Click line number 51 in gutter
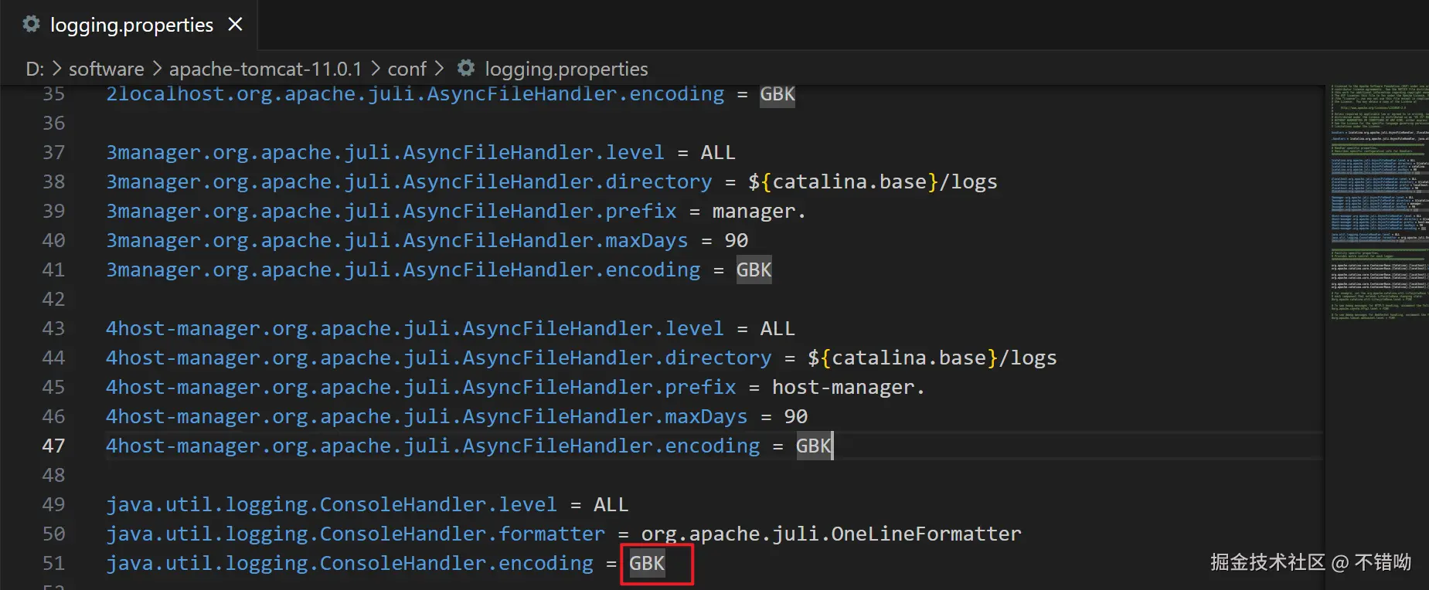The width and height of the screenshot is (1429, 590). pos(53,563)
